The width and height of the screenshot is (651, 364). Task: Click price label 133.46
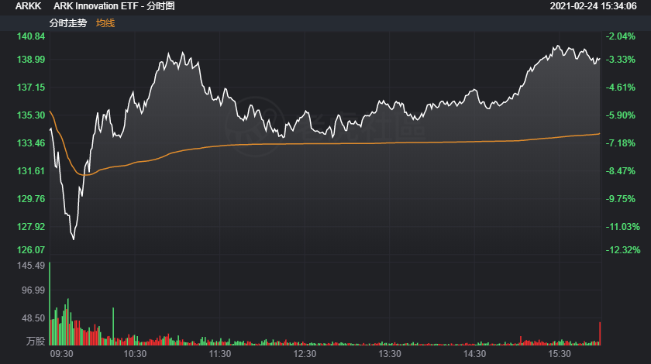(x=31, y=143)
